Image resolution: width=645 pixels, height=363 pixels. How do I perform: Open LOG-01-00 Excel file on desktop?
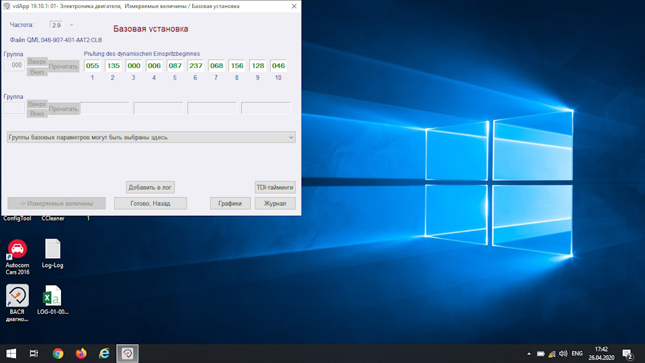52,300
